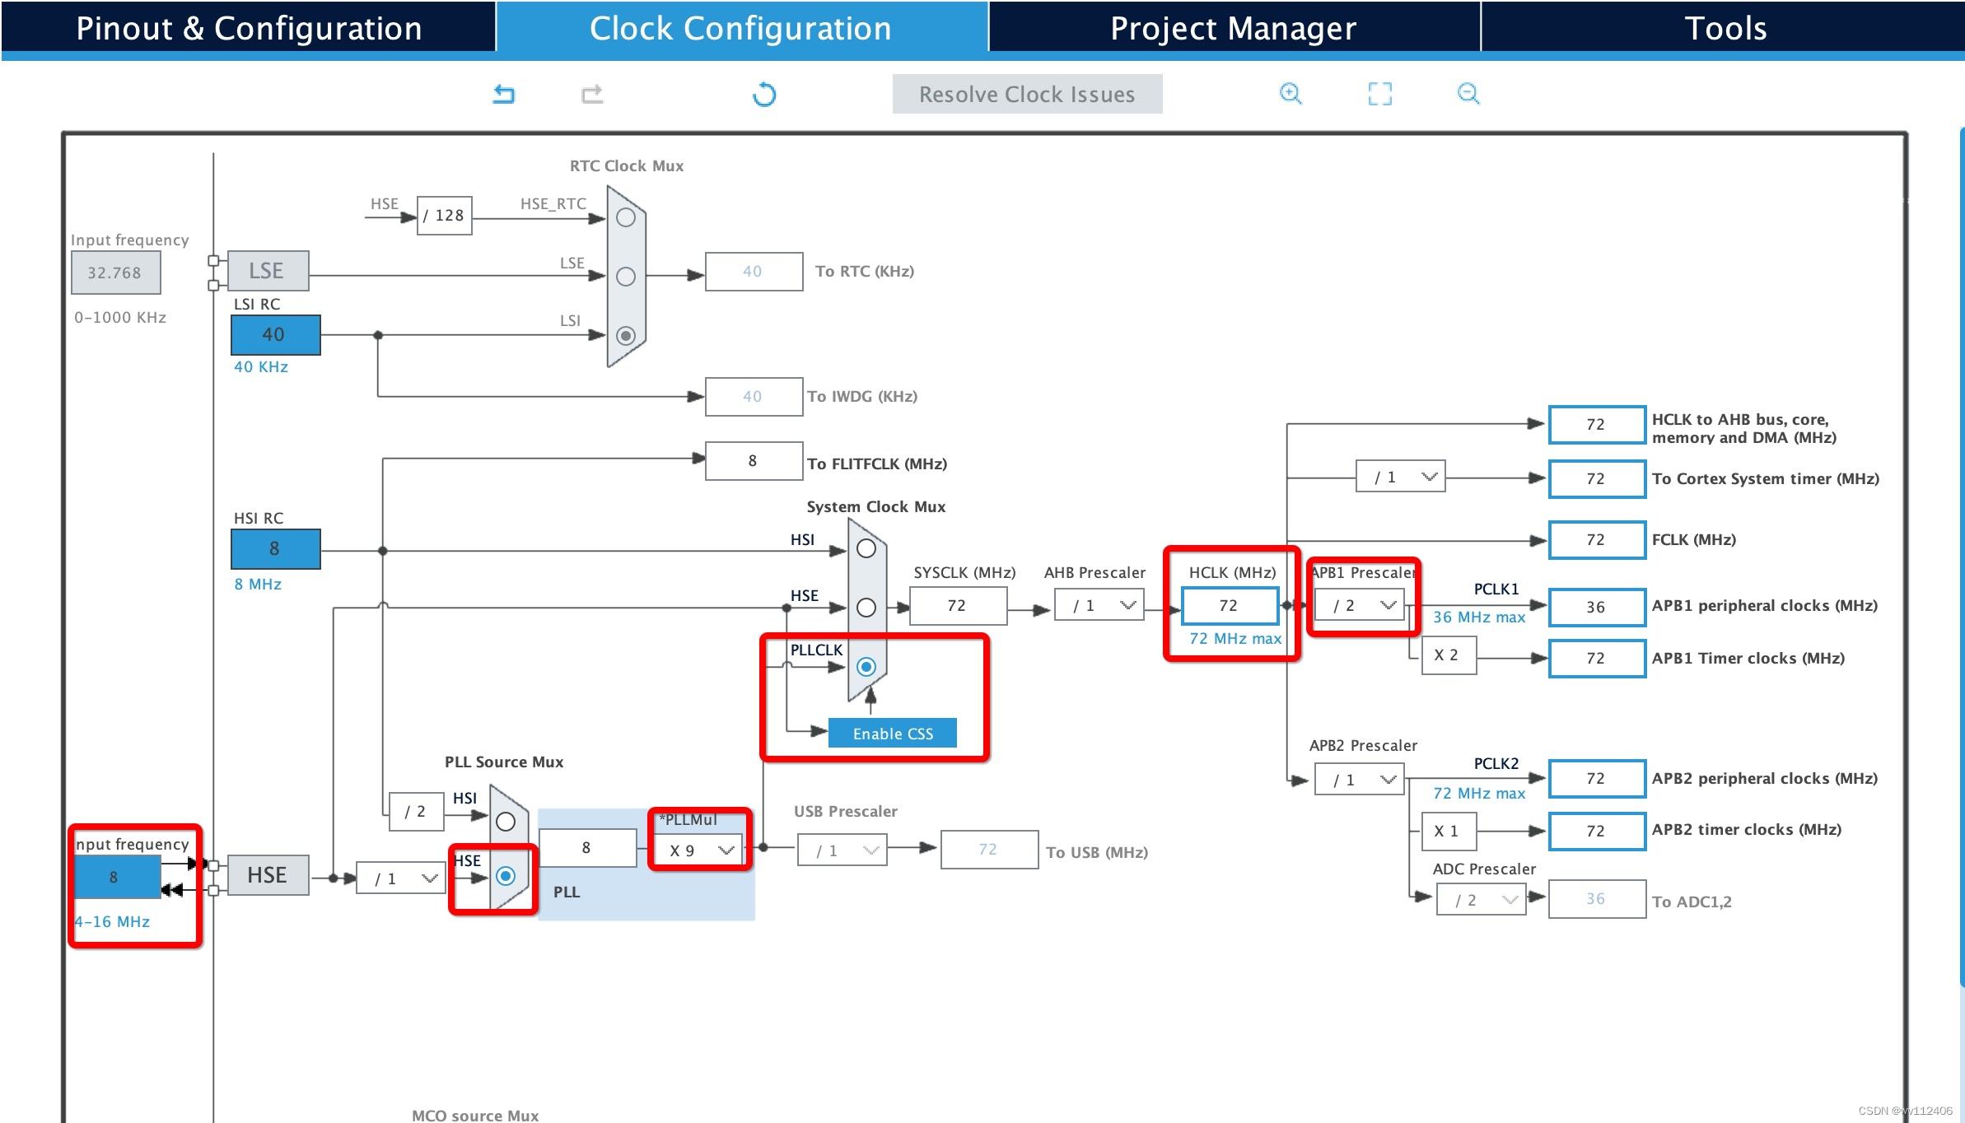Click the zoom out magnifier icon

1468,94
